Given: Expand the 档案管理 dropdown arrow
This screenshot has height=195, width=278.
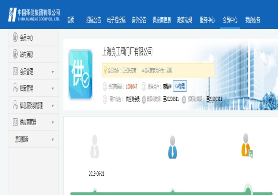Looking at the screenshot, I should (x=53, y=89).
